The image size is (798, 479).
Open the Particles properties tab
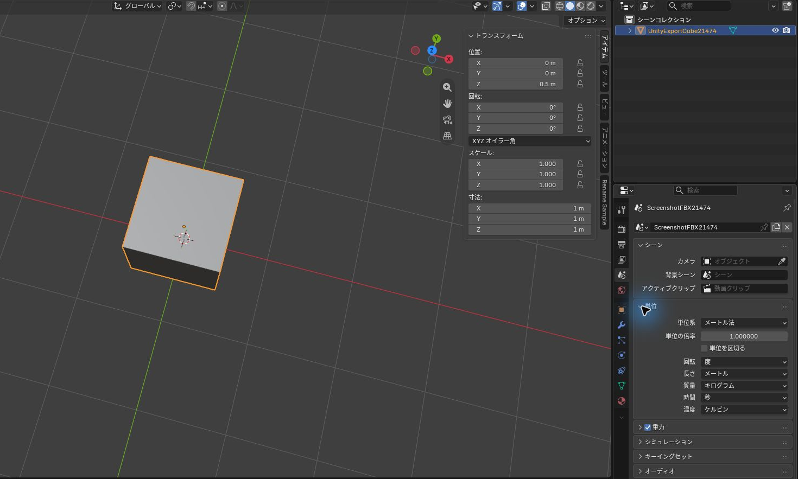pyautogui.click(x=622, y=340)
